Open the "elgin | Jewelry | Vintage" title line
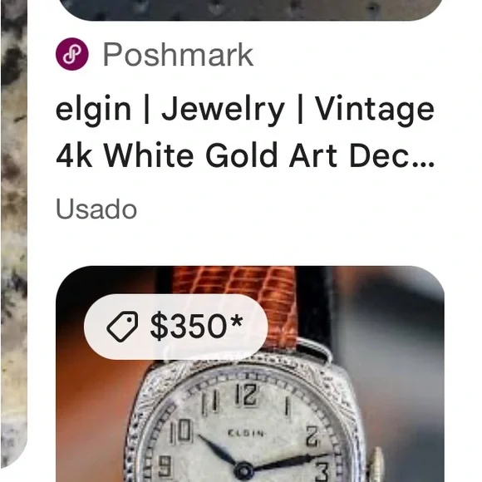Viewport: 482px width, 482px height. [245, 110]
